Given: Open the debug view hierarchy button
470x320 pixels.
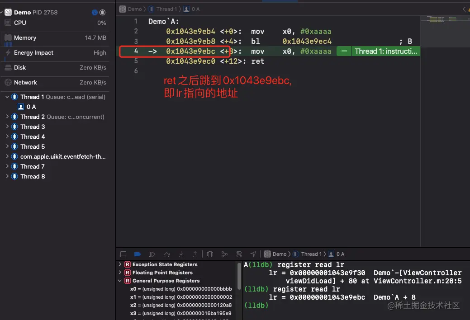Looking at the screenshot, I should pyautogui.click(x=210, y=254).
